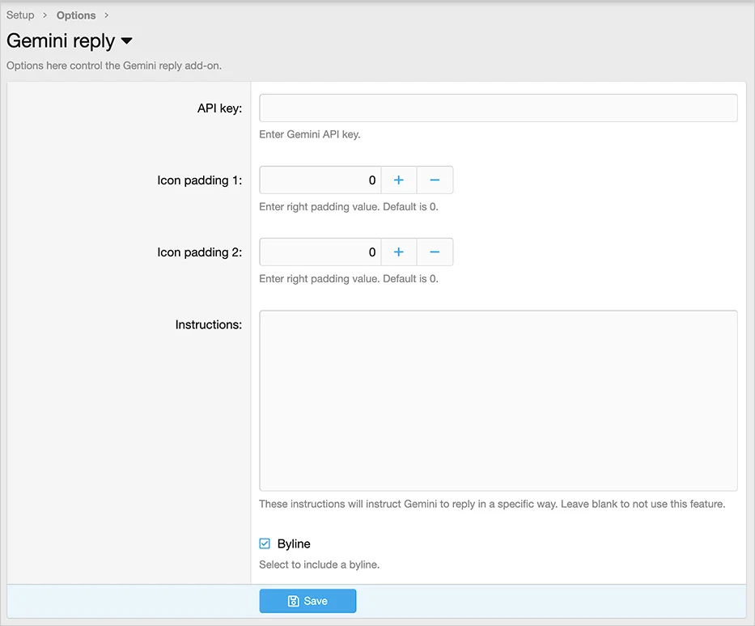Click the "Icon padding 1:" label
Viewport: 755px width, 626px height.
click(x=199, y=180)
